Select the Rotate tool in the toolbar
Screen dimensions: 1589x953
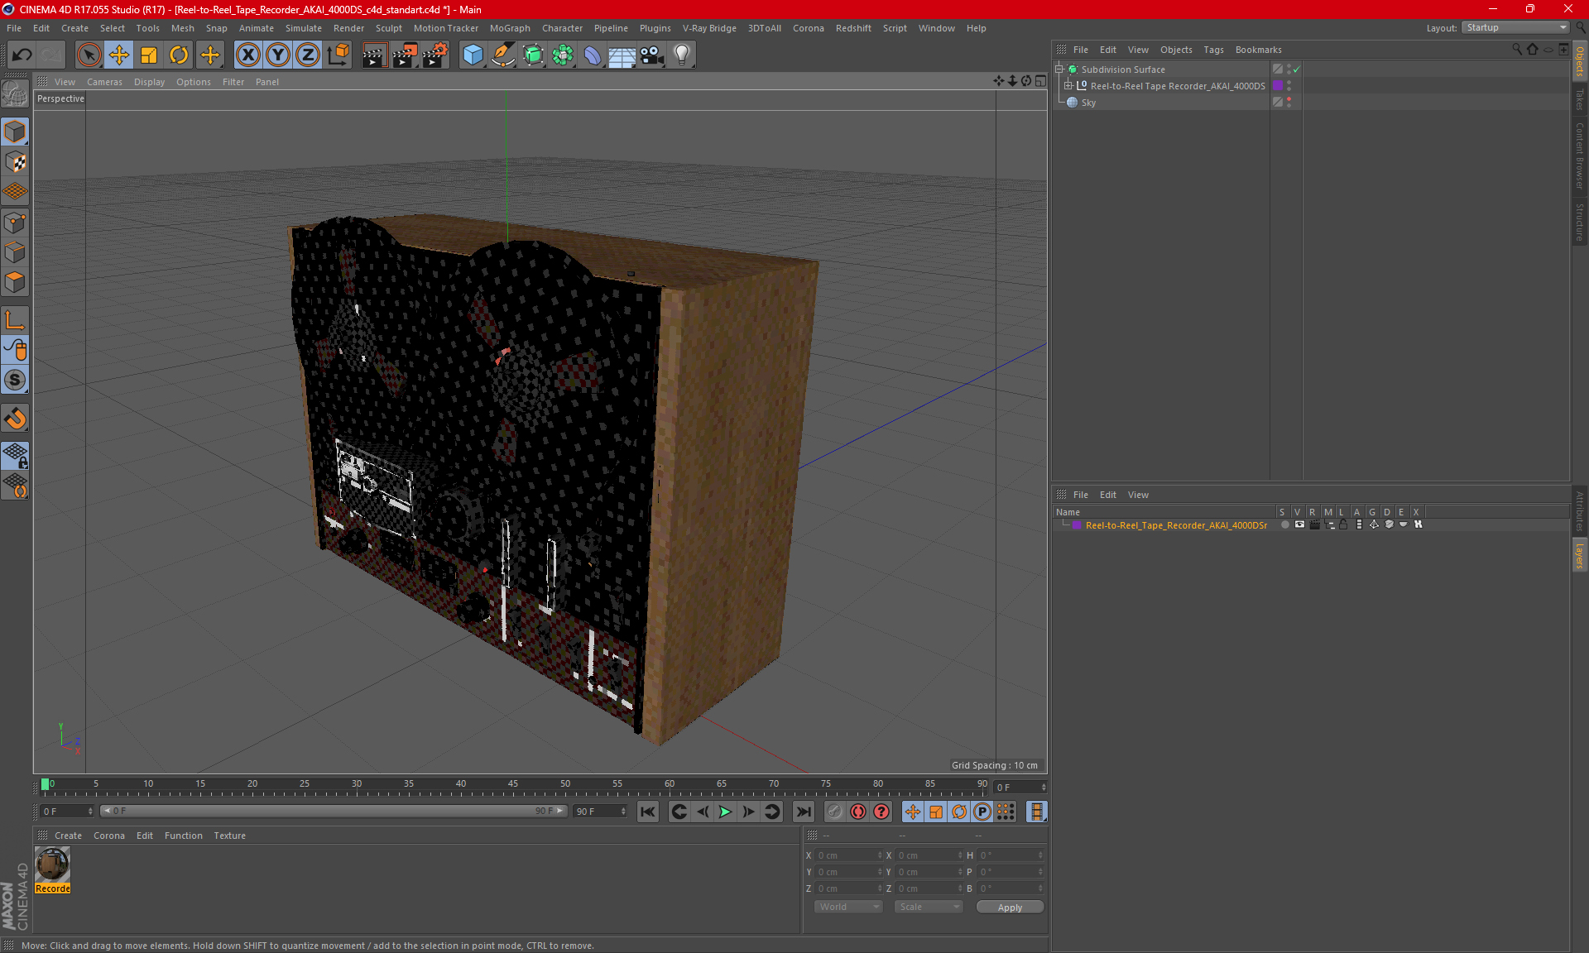(x=179, y=55)
